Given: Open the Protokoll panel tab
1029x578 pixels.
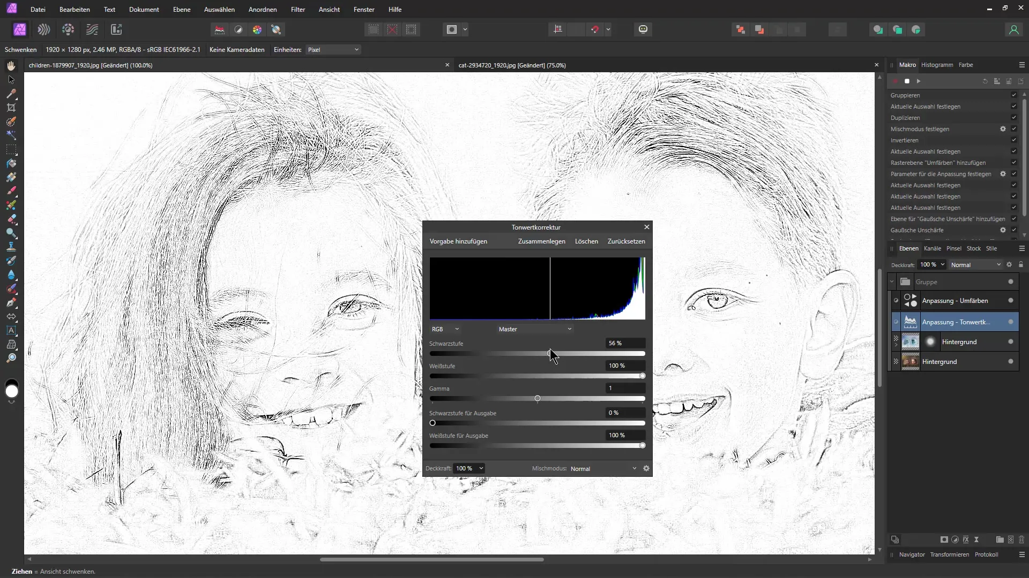Looking at the screenshot, I should tap(986, 554).
